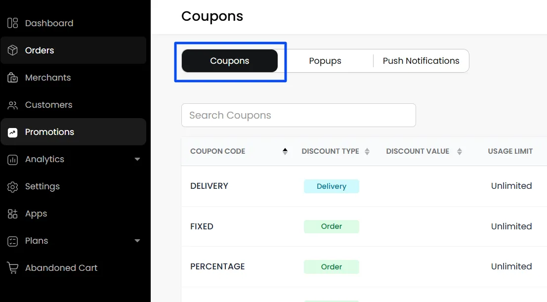This screenshot has width=547, height=302.
Task: Click the Dashboard grid icon
Action: pyautogui.click(x=12, y=23)
